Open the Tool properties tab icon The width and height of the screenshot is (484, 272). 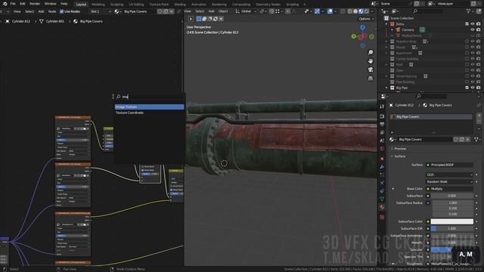[x=382, y=107]
